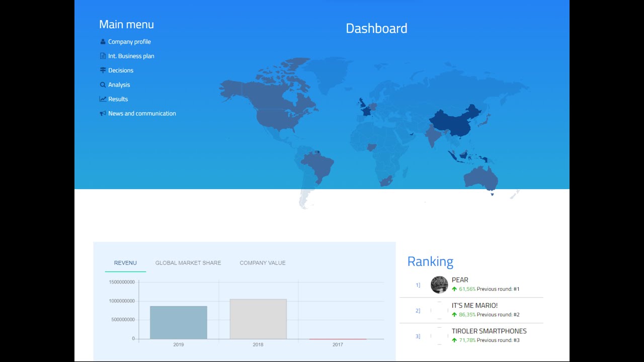Click the Analysis magnifier icon

[x=103, y=85]
